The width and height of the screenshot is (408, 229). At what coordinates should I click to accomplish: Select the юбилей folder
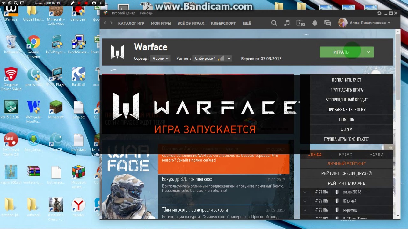tap(33, 207)
